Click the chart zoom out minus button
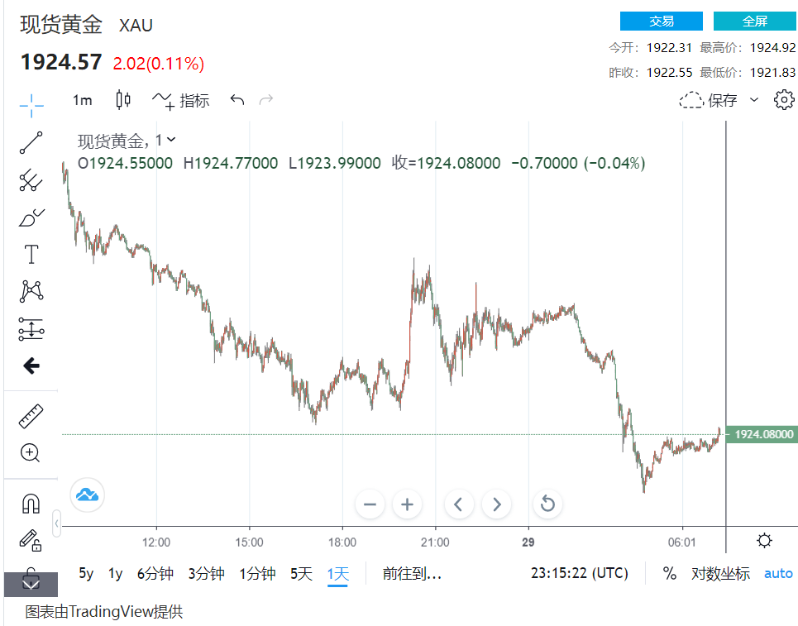Image resolution: width=798 pixels, height=626 pixels. pyautogui.click(x=370, y=504)
